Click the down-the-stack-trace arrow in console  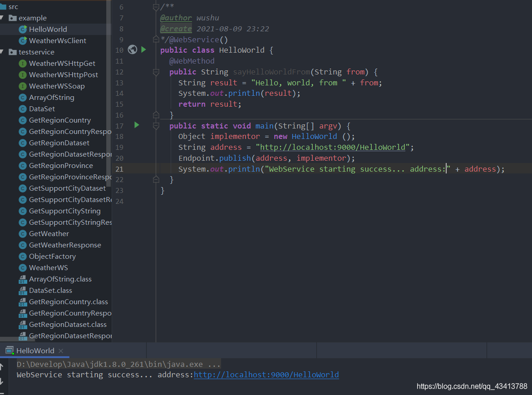point(2,381)
